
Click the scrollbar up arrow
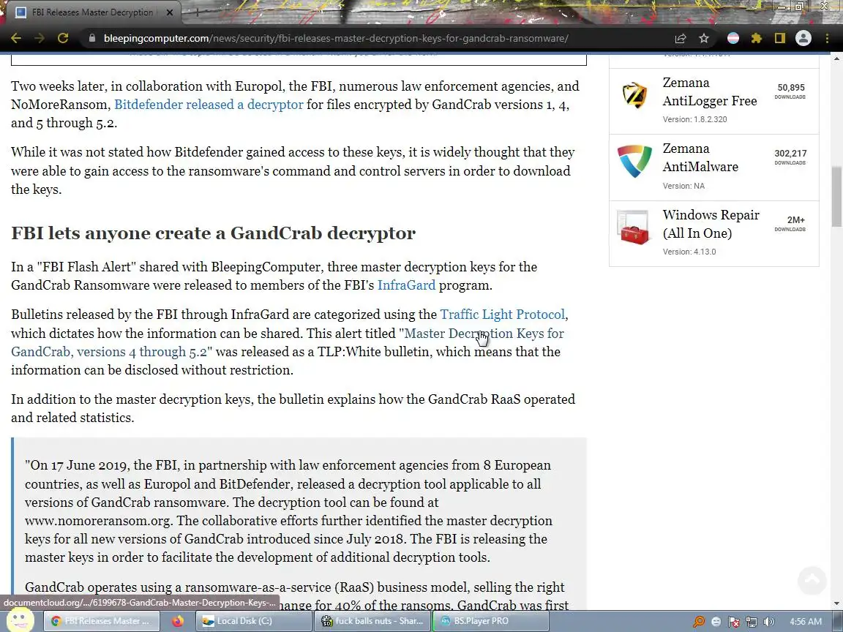(836, 57)
